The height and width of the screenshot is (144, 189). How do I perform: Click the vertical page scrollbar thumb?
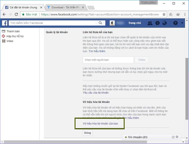point(187,89)
